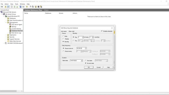Collapse the Management folder node
This screenshot has height=95, width=169.
(x=6, y=22)
